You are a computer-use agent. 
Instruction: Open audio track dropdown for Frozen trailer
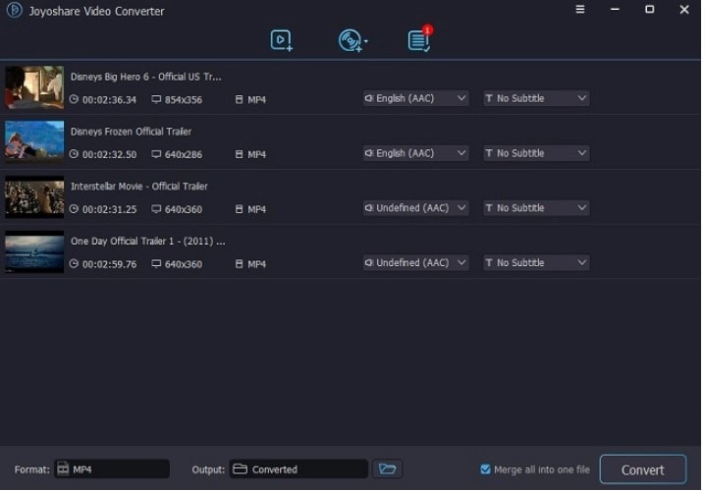[416, 153]
